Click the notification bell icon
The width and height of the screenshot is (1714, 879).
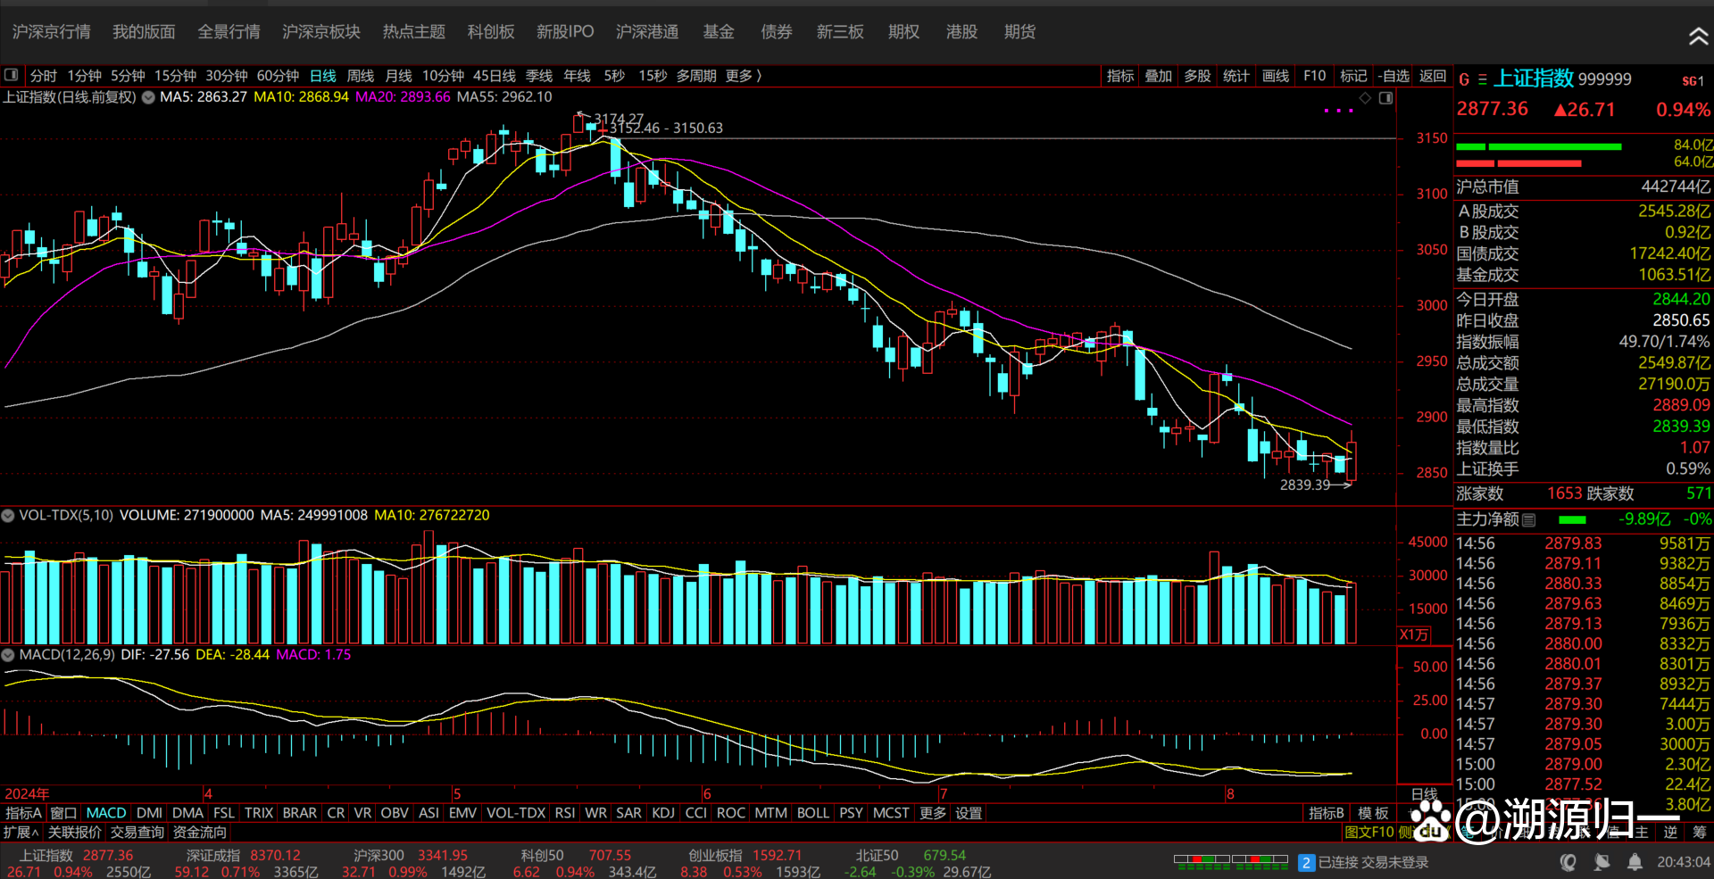[1635, 862]
